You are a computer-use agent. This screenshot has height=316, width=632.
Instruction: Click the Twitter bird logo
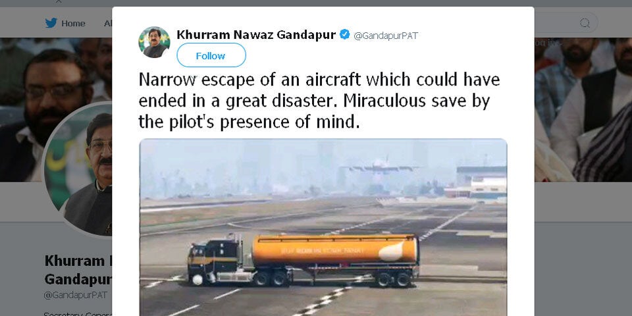pos(51,23)
